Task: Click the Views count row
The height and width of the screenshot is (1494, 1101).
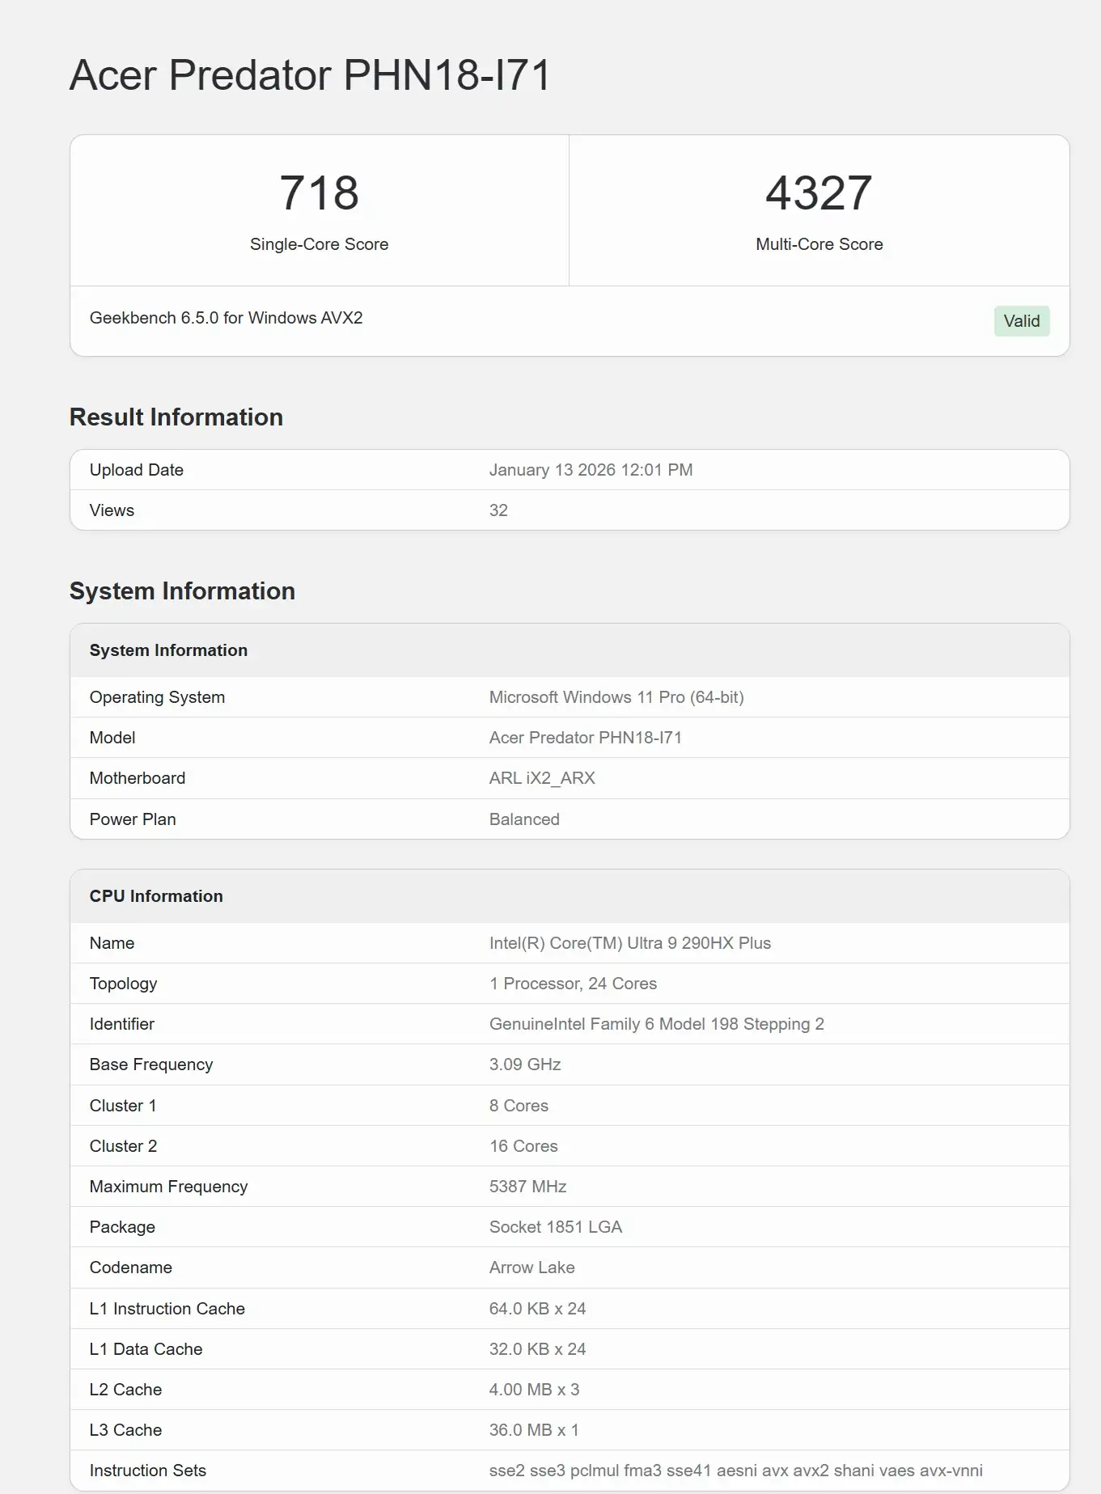Action: 570,510
